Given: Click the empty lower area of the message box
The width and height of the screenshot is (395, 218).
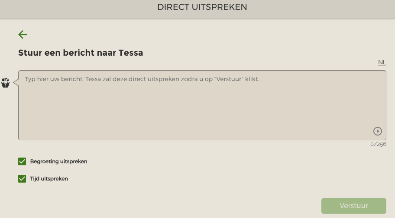Looking at the screenshot, I should coord(191,118).
